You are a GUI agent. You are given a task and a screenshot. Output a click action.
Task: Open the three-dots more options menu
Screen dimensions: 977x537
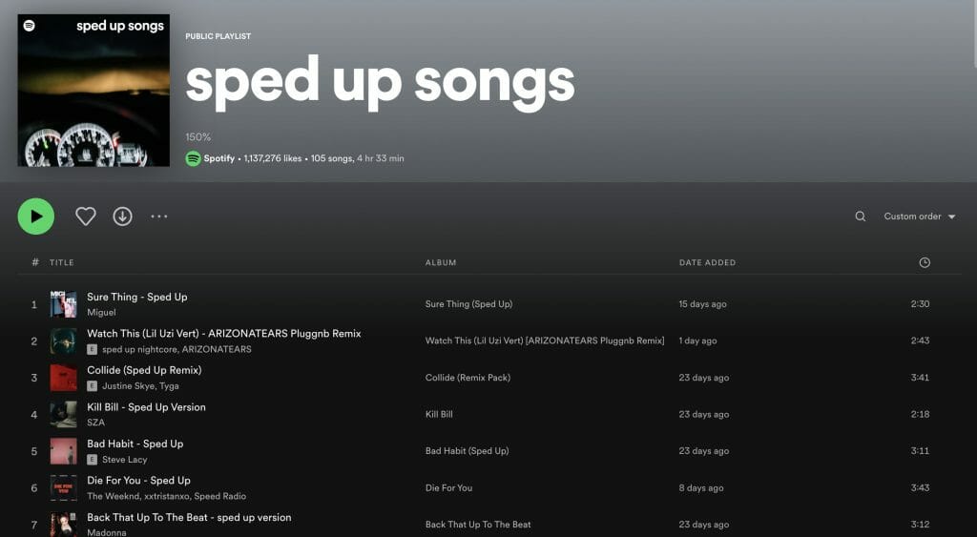tap(159, 217)
